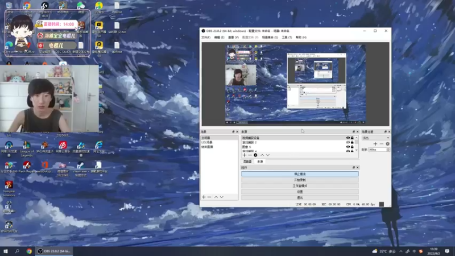The height and width of the screenshot is (256, 455).
Task: Click the Start Recording button
Action: coord(300,180)
